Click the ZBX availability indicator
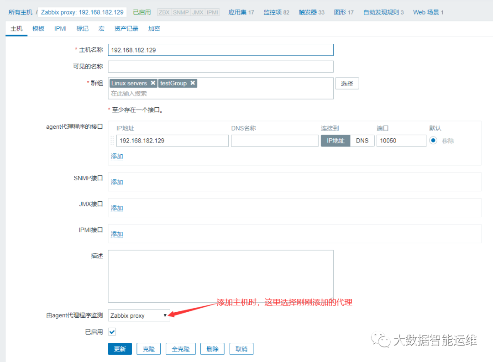The height and width of the screenshot is (362, 493). coord(164,12)
